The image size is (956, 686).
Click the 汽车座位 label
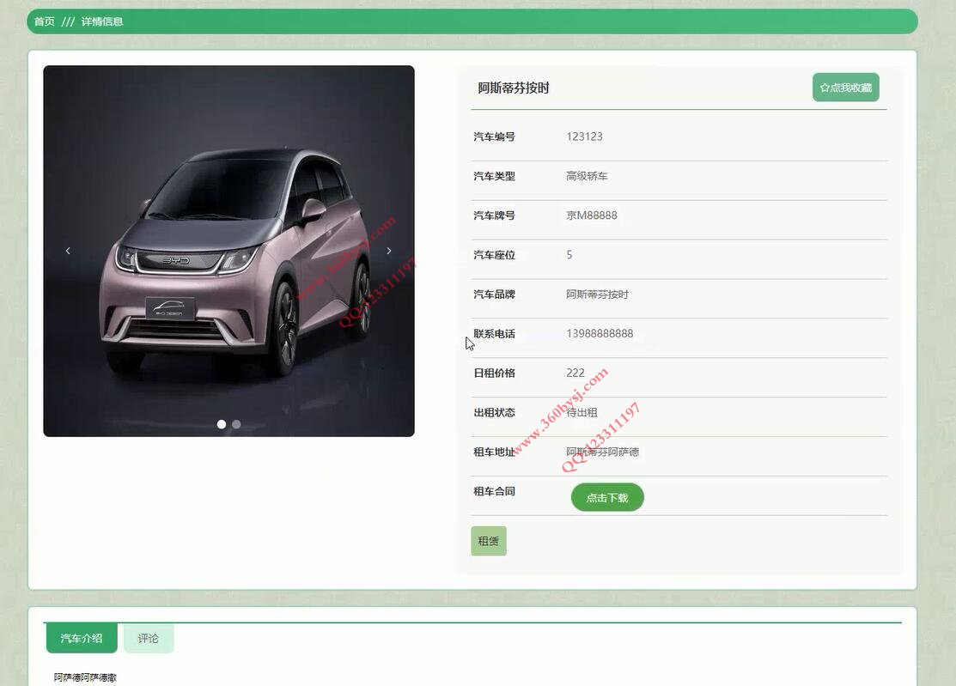[495, 255]
